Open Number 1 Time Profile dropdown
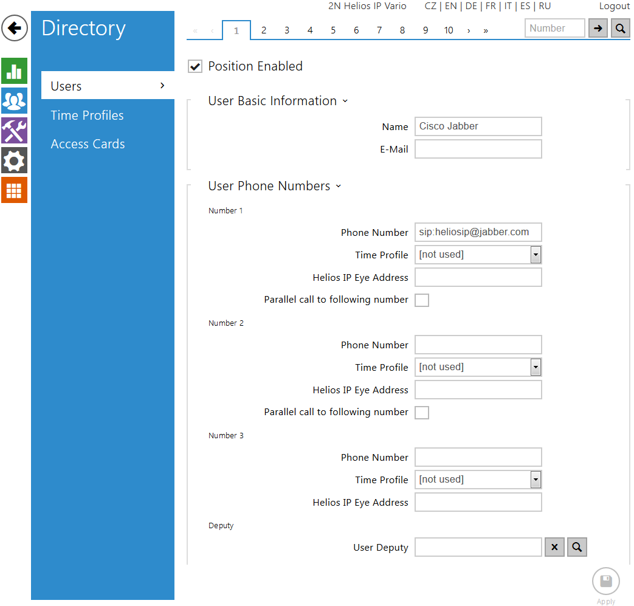 coord(478,255)
